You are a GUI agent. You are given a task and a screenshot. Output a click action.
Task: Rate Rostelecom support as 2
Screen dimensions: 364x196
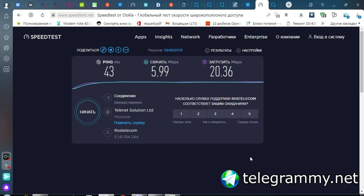[198, 114]
